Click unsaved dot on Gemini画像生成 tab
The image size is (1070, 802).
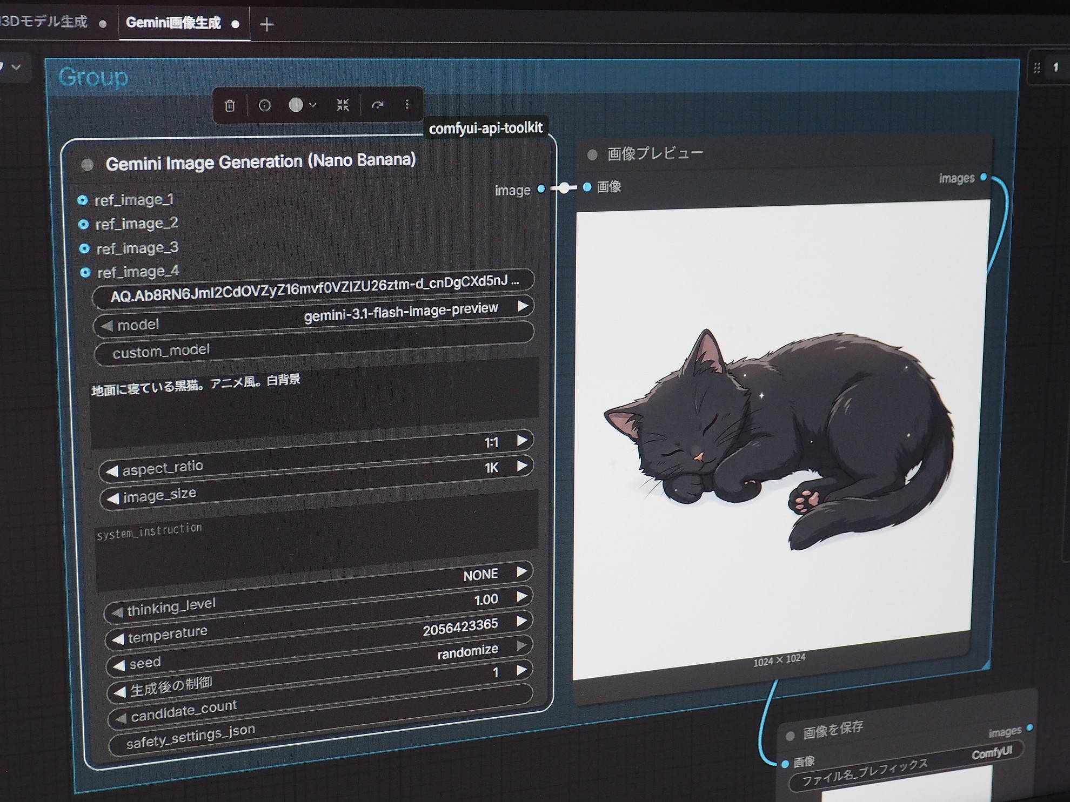(235, 24)
